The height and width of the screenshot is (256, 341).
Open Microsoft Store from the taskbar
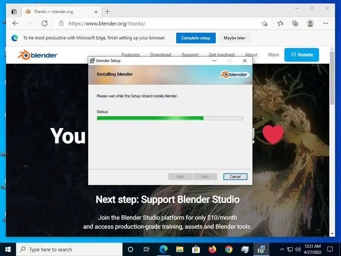pyautogui.click(x=196, y=249)
